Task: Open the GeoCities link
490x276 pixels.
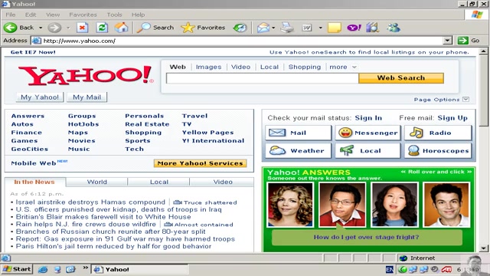Action: [x=30, y=149]
